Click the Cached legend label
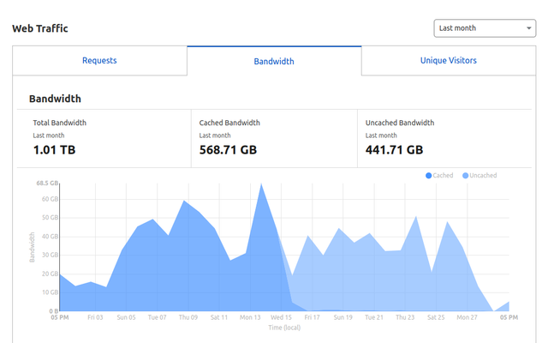The height and width of the screenshot is (343, 548). [x=443, y=175]
